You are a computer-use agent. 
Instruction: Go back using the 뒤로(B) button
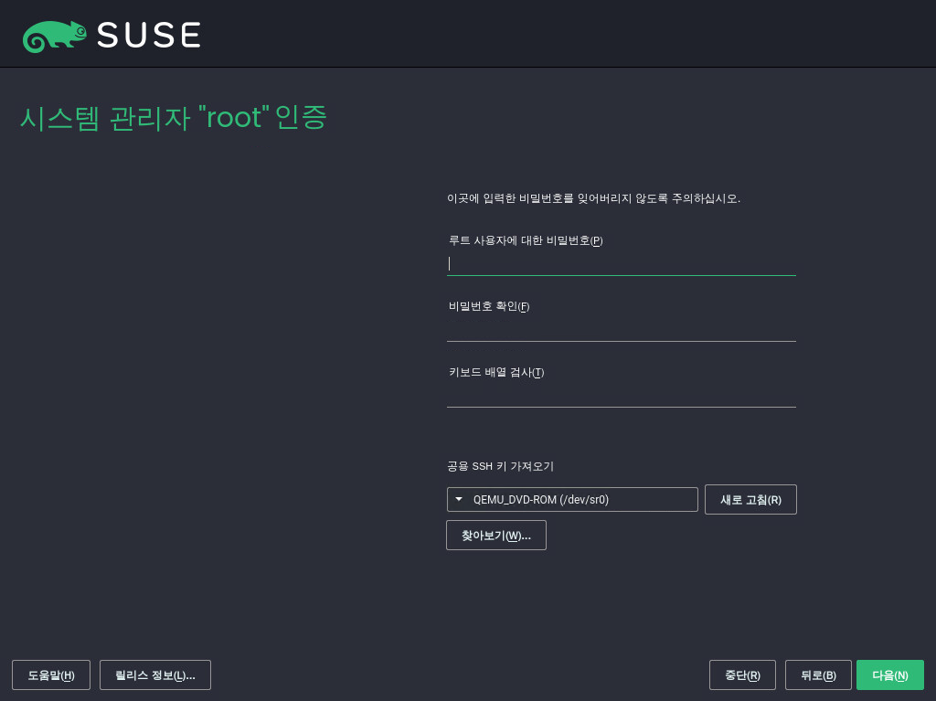tap(817, 675)
